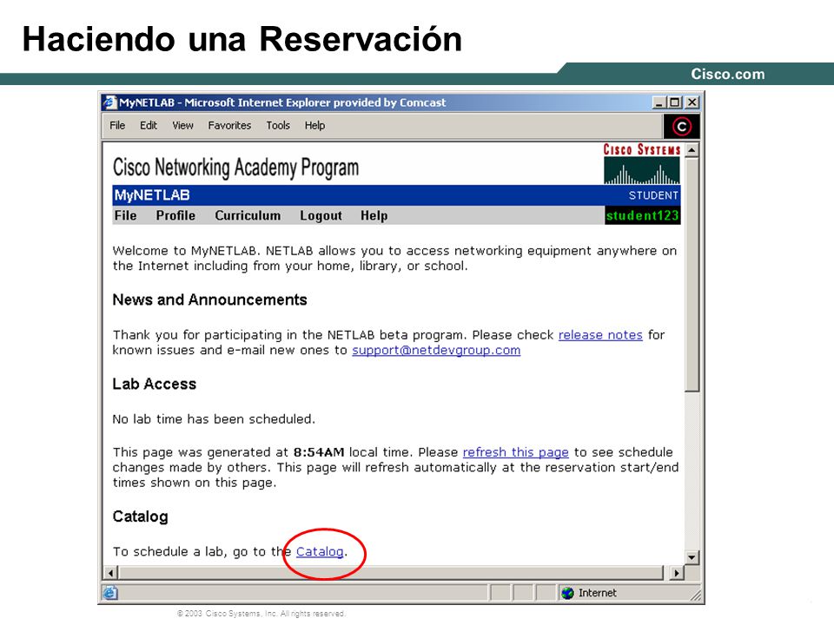Click the horizontal scrollbar right arrow
The height and width of the screenshot is (625, 834).
click(x=677, y=573)
